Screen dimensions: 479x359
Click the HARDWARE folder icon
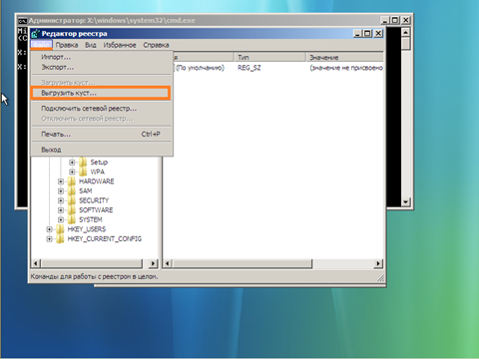tap(72, 181)
